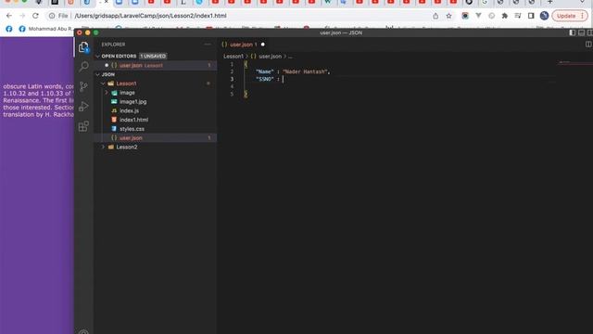Screen dimensions: 593x334
Task: Open the Source Control view
Action: click(83, 86)
